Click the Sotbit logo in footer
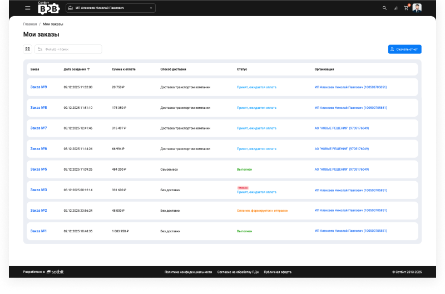445x294 pixels. click(55, 272)
